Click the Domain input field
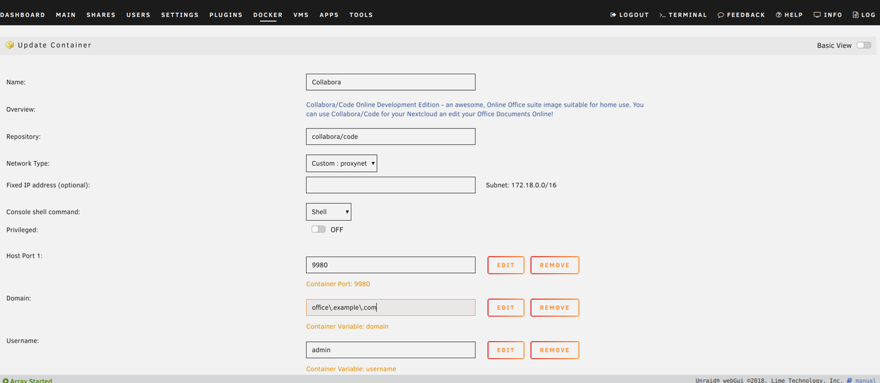Image resolution: width=880 pixels, height=383 pixels. pyautogui.click(x=390, y=307)
